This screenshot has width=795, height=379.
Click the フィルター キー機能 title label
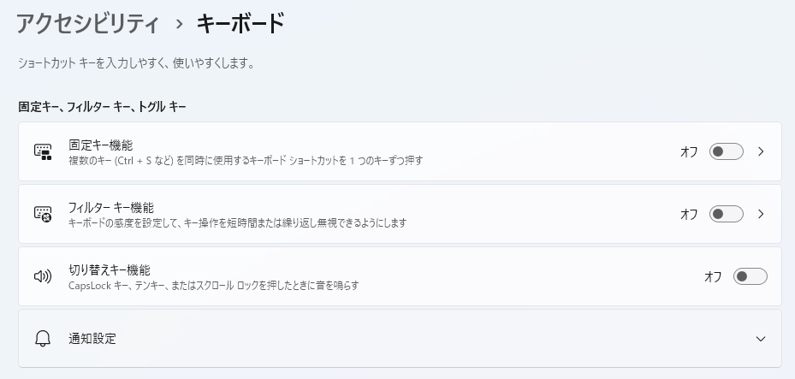point(110,207)
